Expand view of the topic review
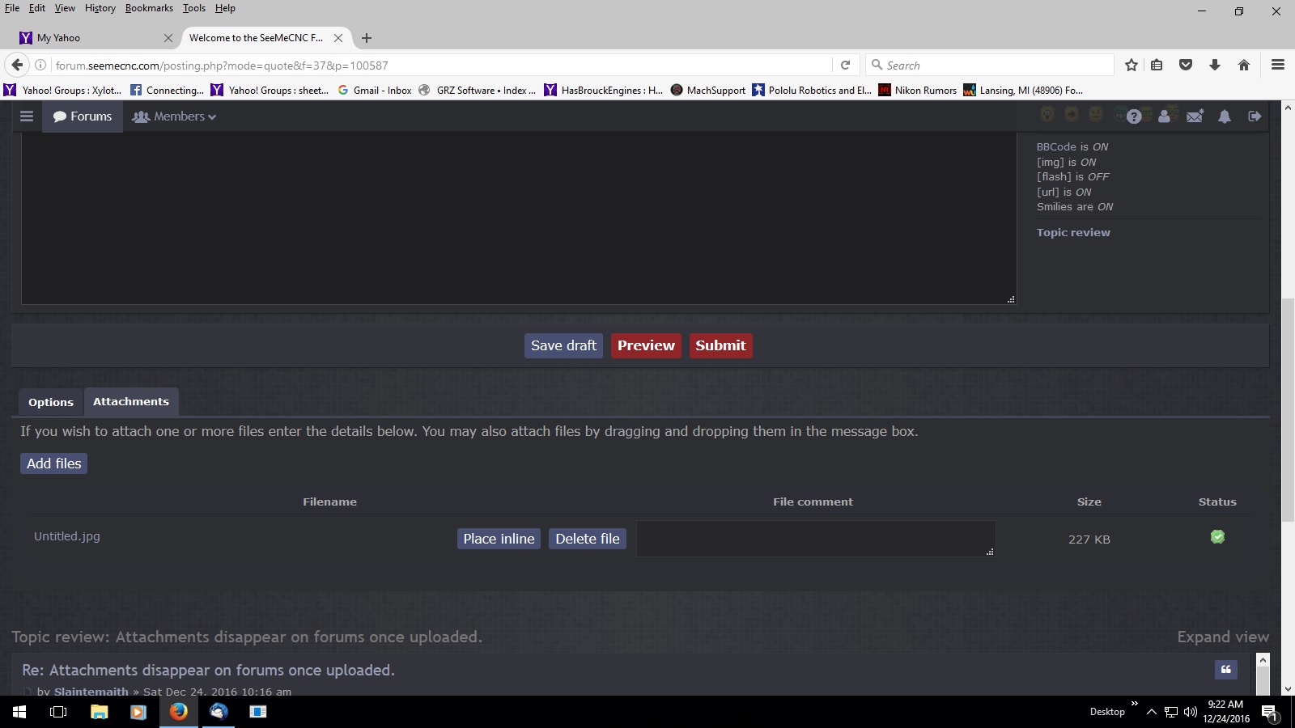 click(x=1222, y=637)
